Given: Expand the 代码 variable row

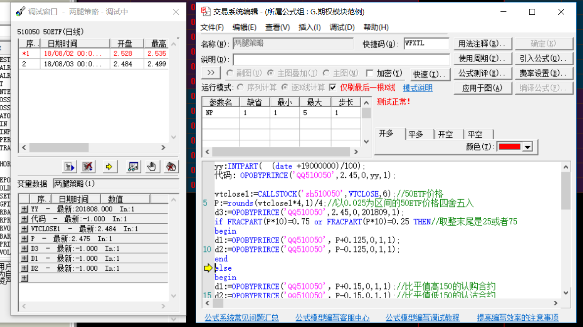Looking at the screenshot, I should pyautogui.click(x=25, y=219).
